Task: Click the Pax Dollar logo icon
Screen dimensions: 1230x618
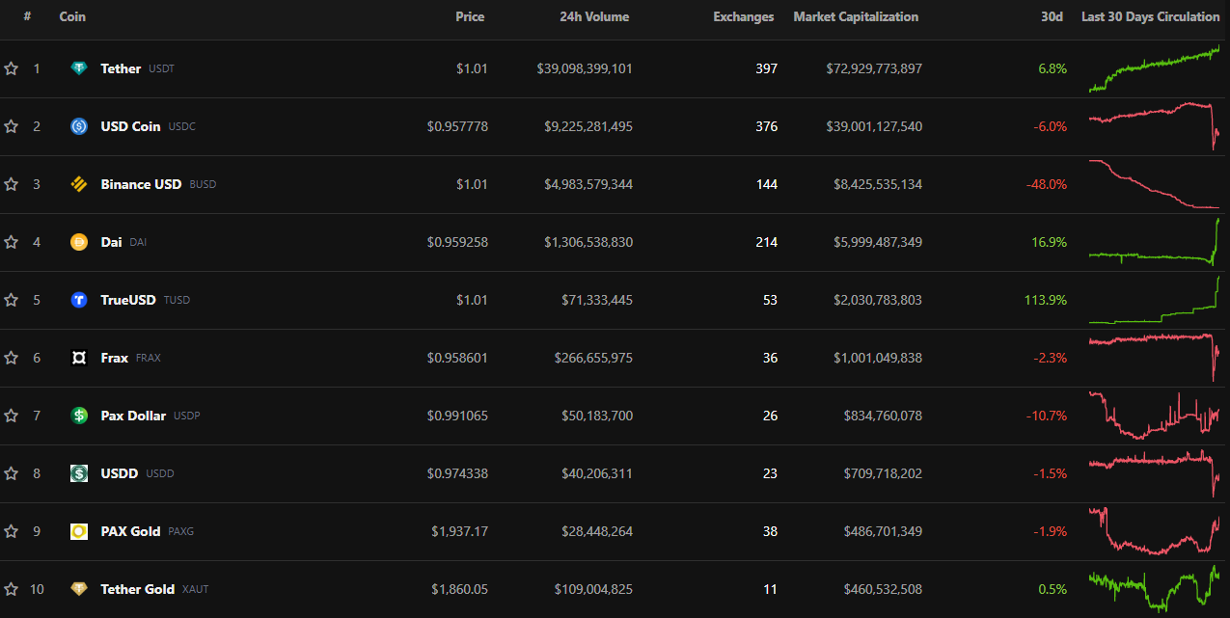Action: (79, 416)
